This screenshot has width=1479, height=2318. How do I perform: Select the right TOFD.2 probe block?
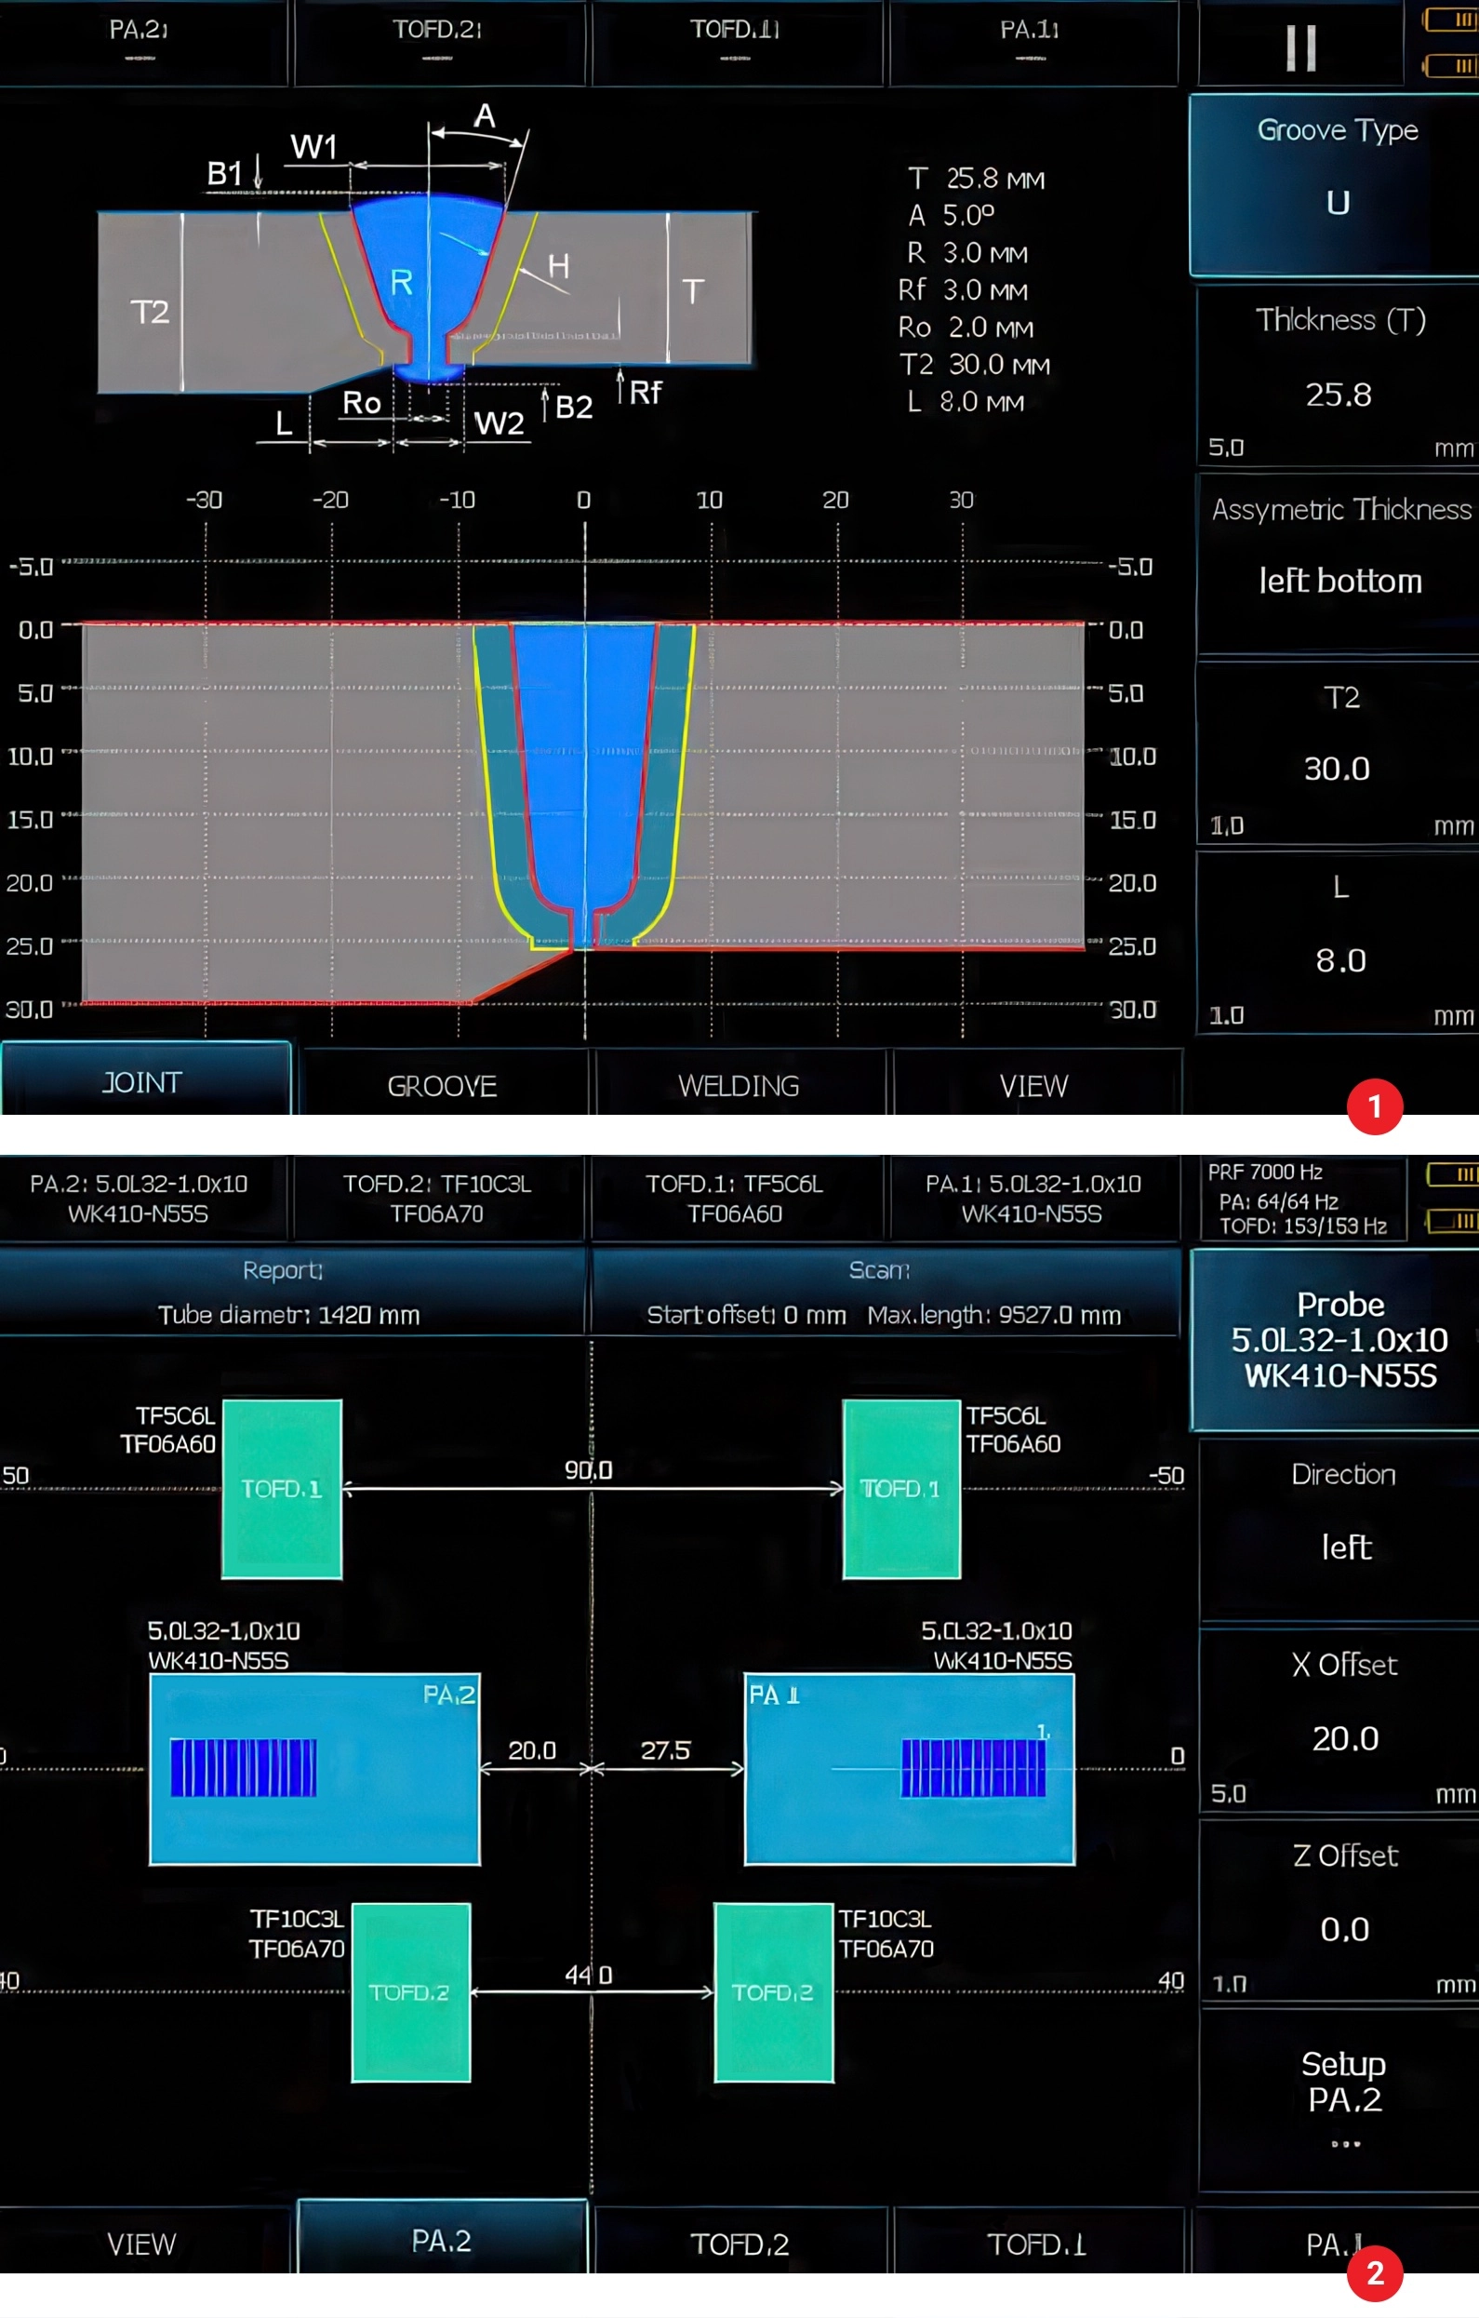point(773,1991)
